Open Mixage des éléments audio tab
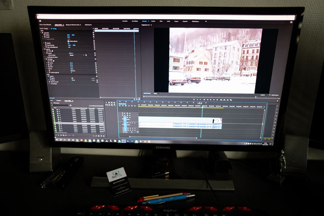 [73, 25]
